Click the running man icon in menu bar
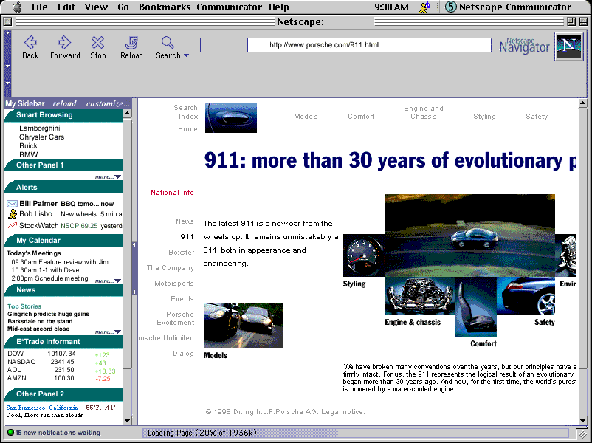 [x=424, y=7]
